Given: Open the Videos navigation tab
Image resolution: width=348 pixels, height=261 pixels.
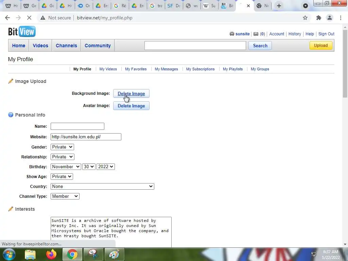Looking at the screenshot, I should (40, 46).
